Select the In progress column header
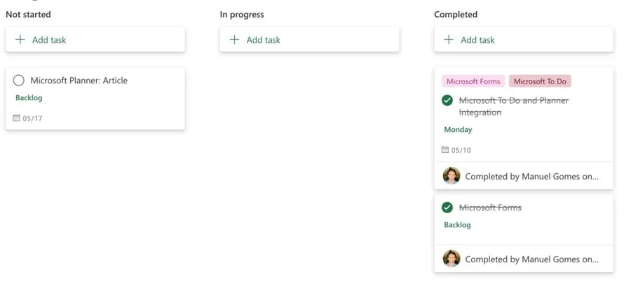 242,14
